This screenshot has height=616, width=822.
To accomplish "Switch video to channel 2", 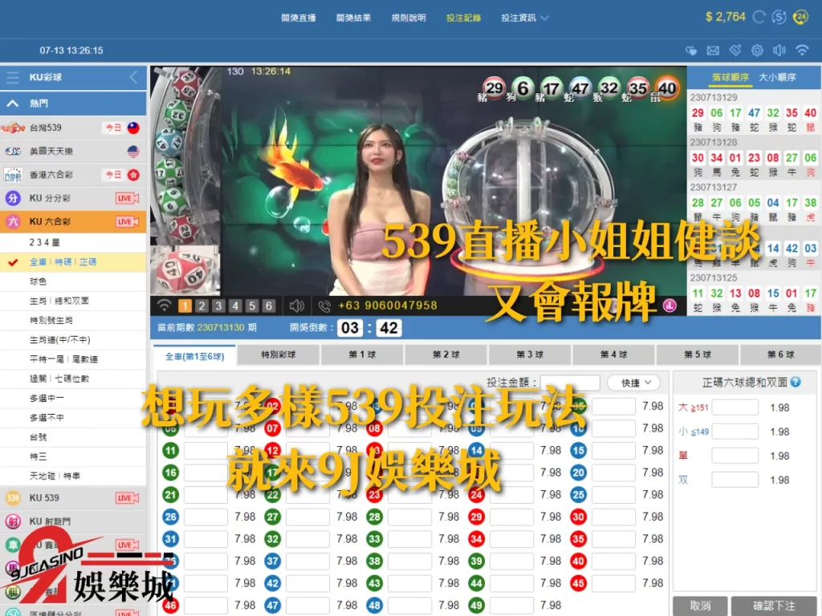I will pos(201,306).
